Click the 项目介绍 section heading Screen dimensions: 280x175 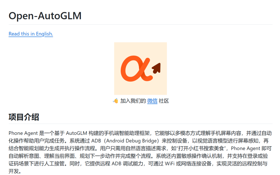24,117
